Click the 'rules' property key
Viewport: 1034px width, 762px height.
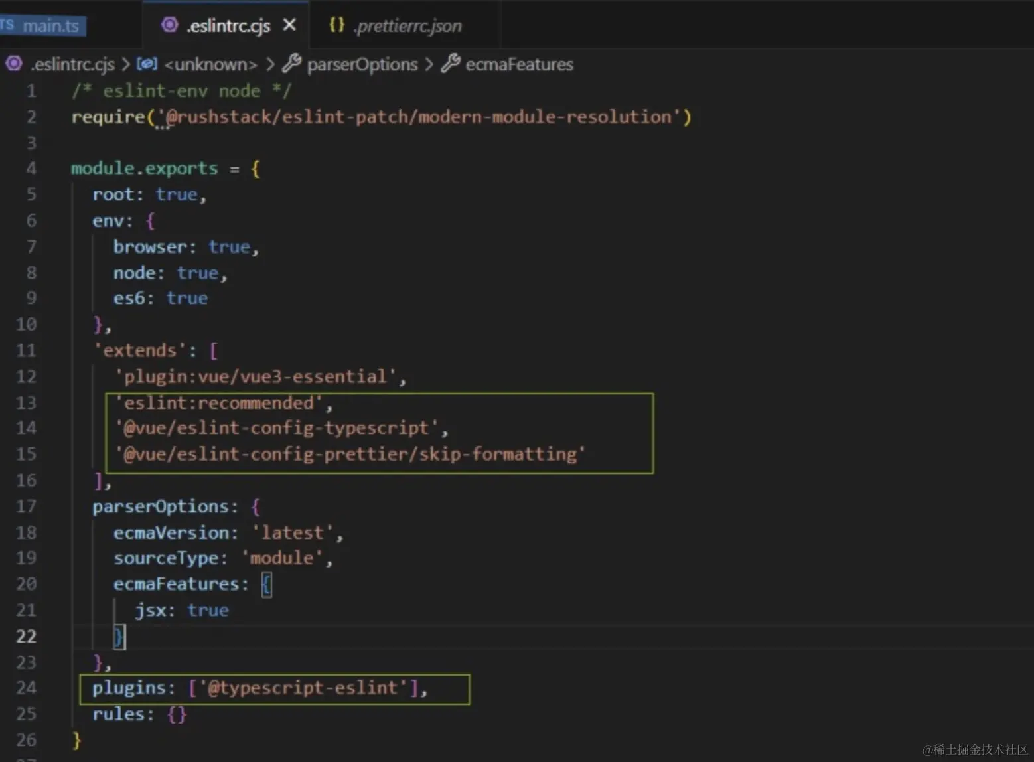[x=119, y=714]
